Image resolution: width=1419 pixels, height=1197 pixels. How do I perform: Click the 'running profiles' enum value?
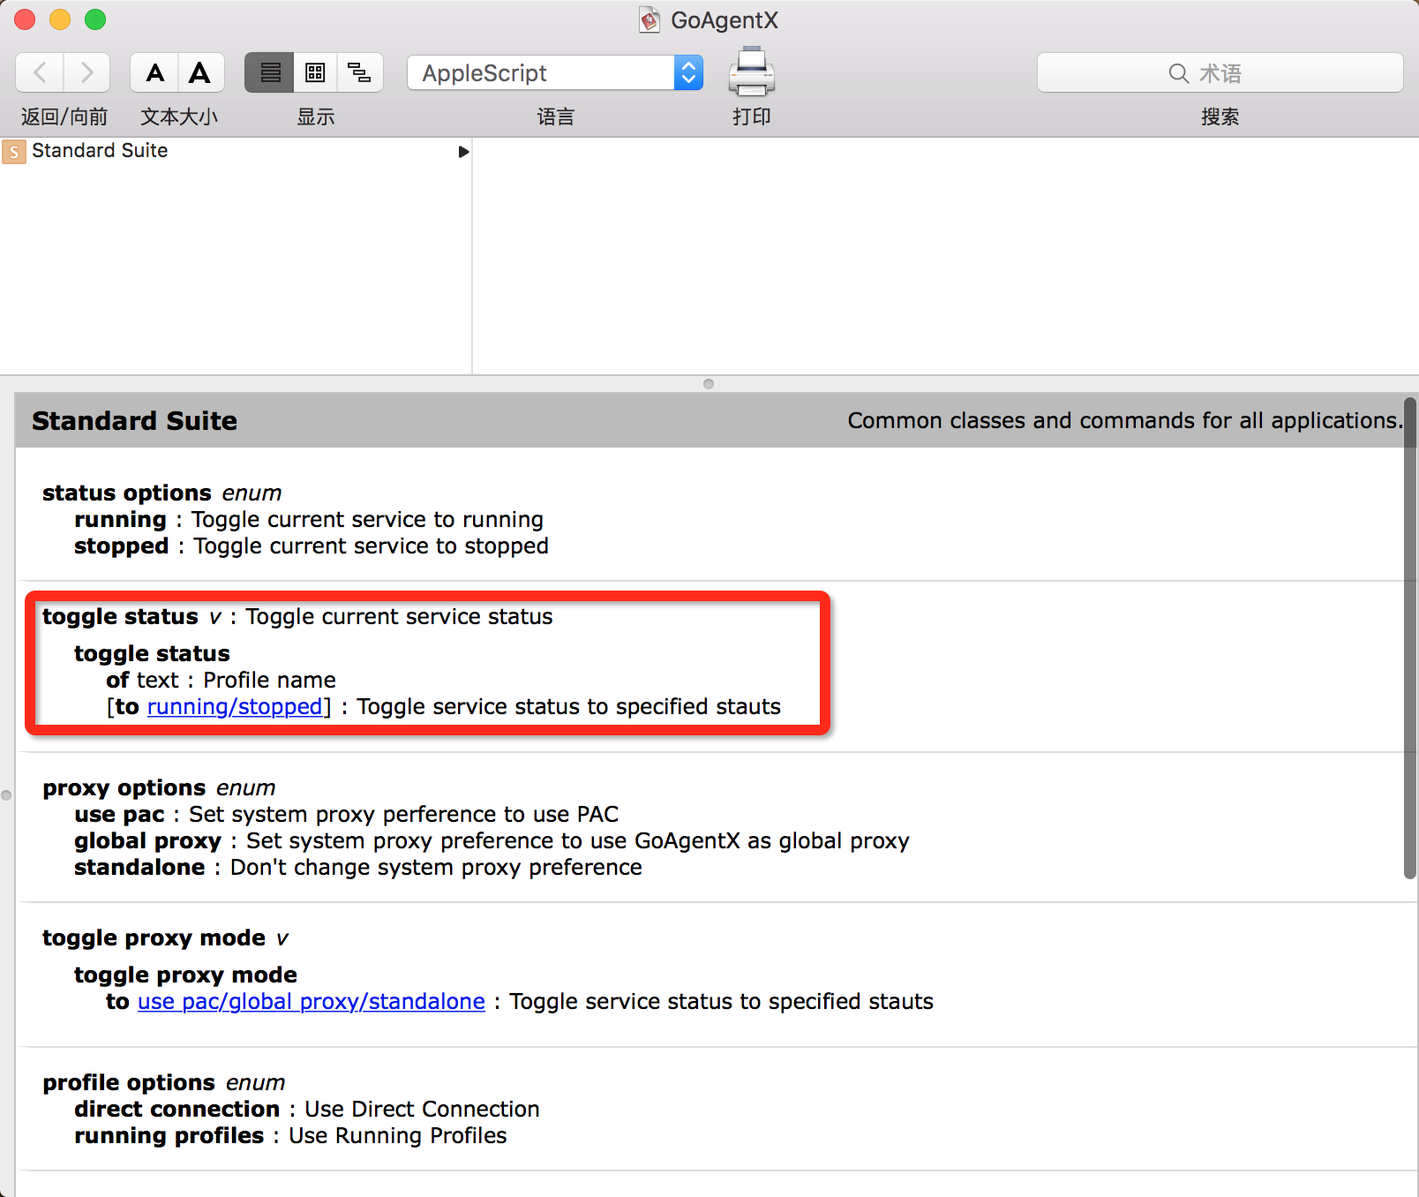169,1135
